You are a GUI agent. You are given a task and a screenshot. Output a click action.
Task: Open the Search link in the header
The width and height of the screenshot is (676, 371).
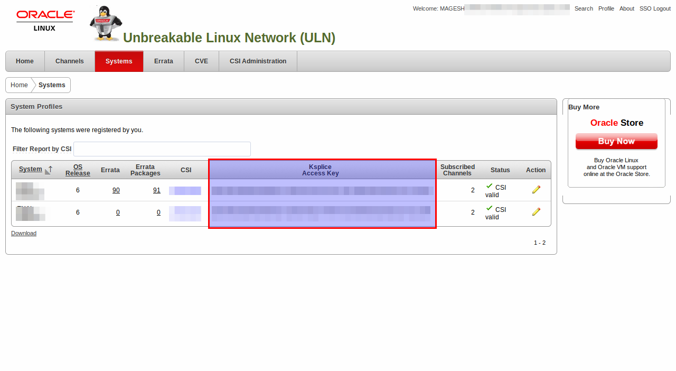tap(584, 8)
